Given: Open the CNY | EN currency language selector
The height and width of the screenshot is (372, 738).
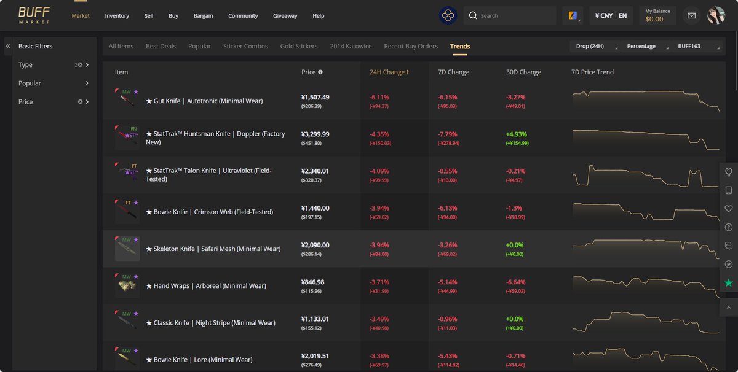Looking at the screenshot, I should tap(611, 15).
